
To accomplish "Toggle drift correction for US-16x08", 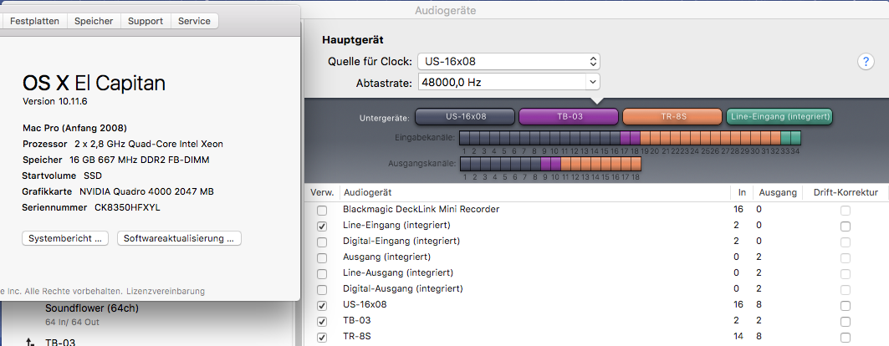I will point(846,305).
